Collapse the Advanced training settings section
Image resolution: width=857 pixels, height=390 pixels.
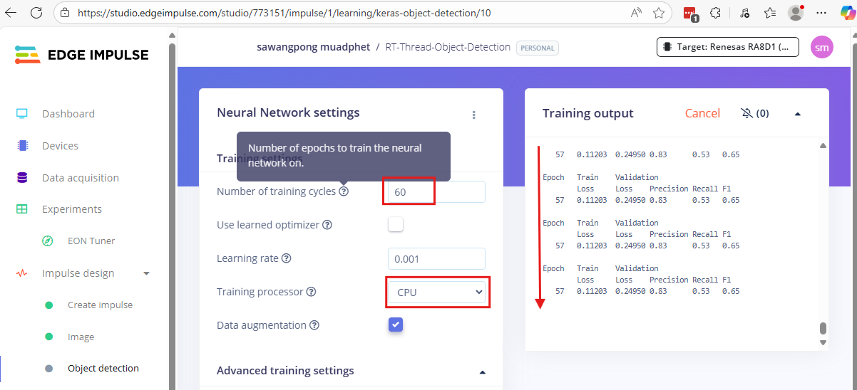pyautogui.click(x=482, y=371)
